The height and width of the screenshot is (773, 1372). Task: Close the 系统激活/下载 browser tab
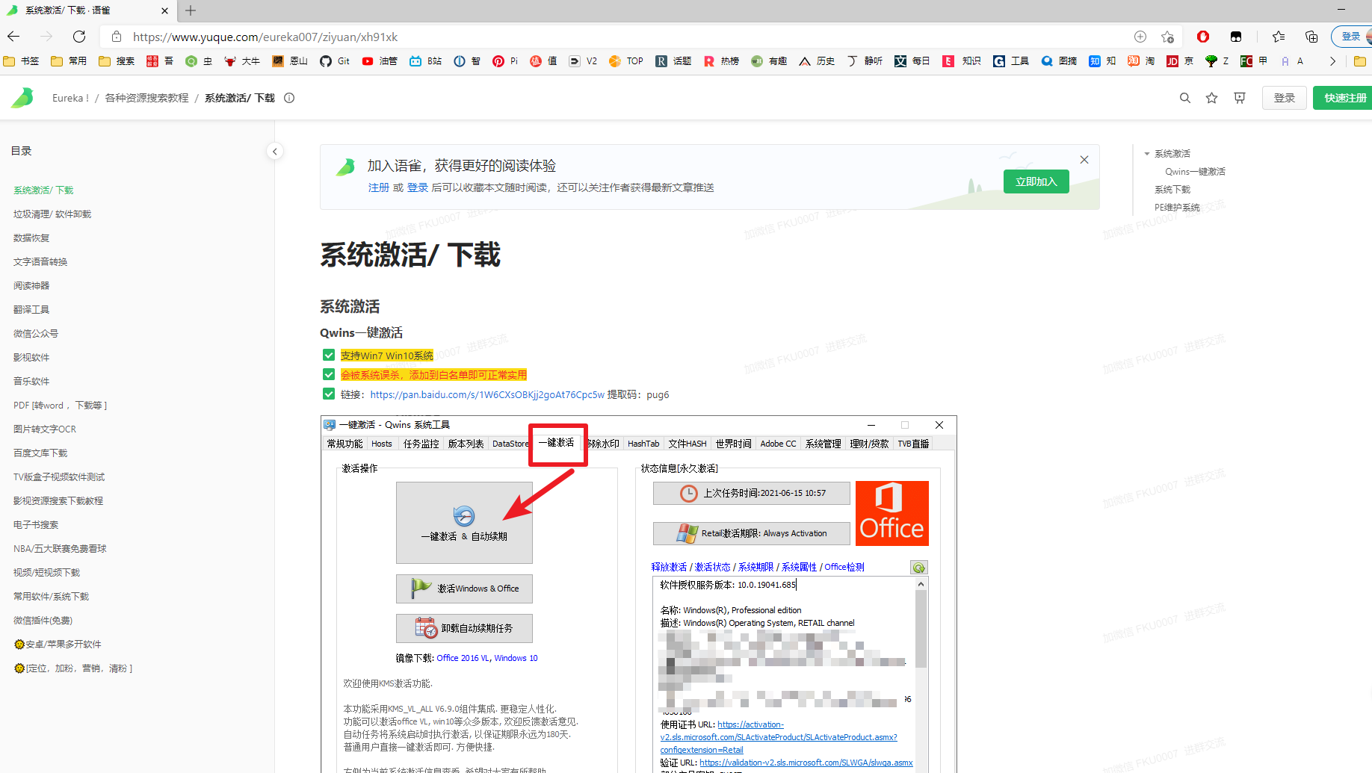tap(165, 10)
